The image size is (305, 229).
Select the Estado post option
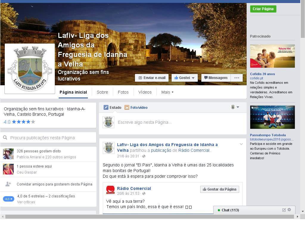[x=112, y=107]
